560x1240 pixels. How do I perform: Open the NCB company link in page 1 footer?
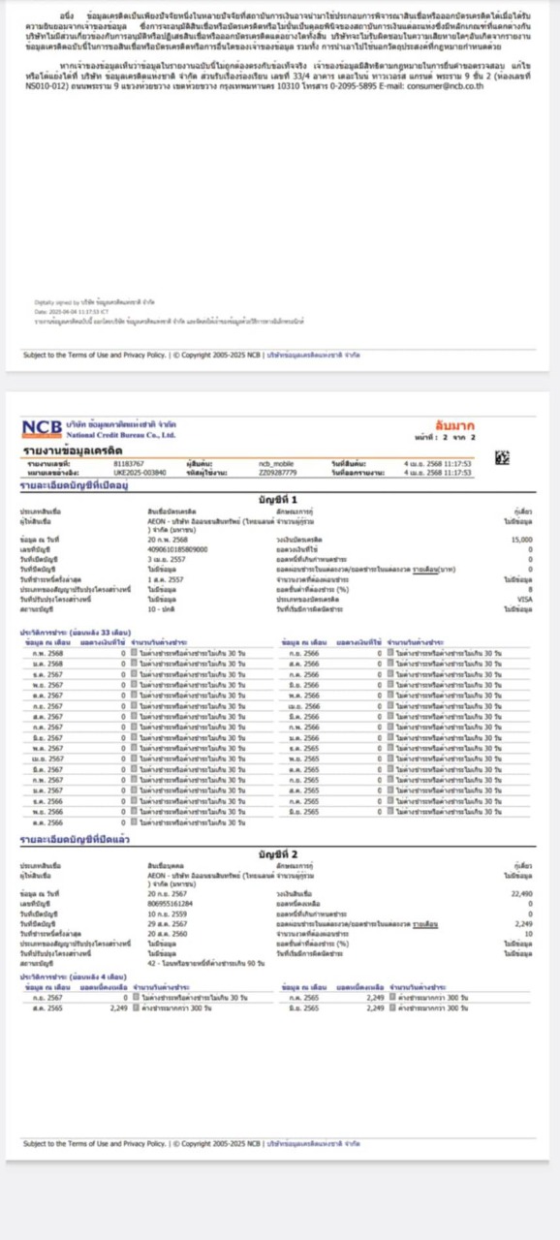[314, 356]
